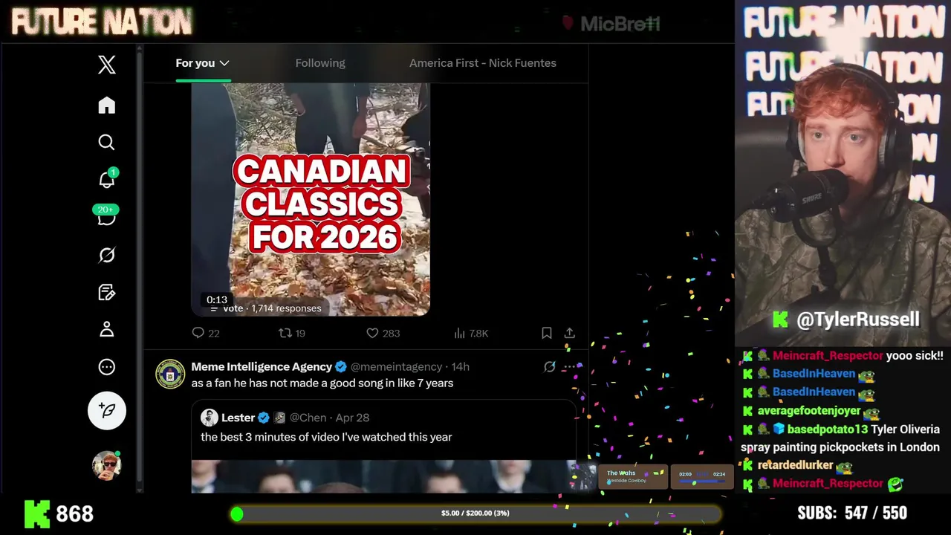951x535 pixels.
Task: Expand the For you dropdown chevron
Action: tap(224, 63)
